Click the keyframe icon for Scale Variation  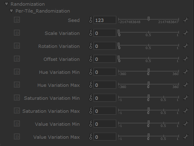pyautogui.click(x=91, y=33)
